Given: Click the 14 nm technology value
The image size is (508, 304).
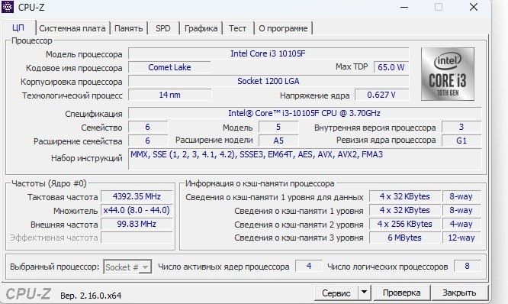Looking at the screenshot, I should click(169, 95).
